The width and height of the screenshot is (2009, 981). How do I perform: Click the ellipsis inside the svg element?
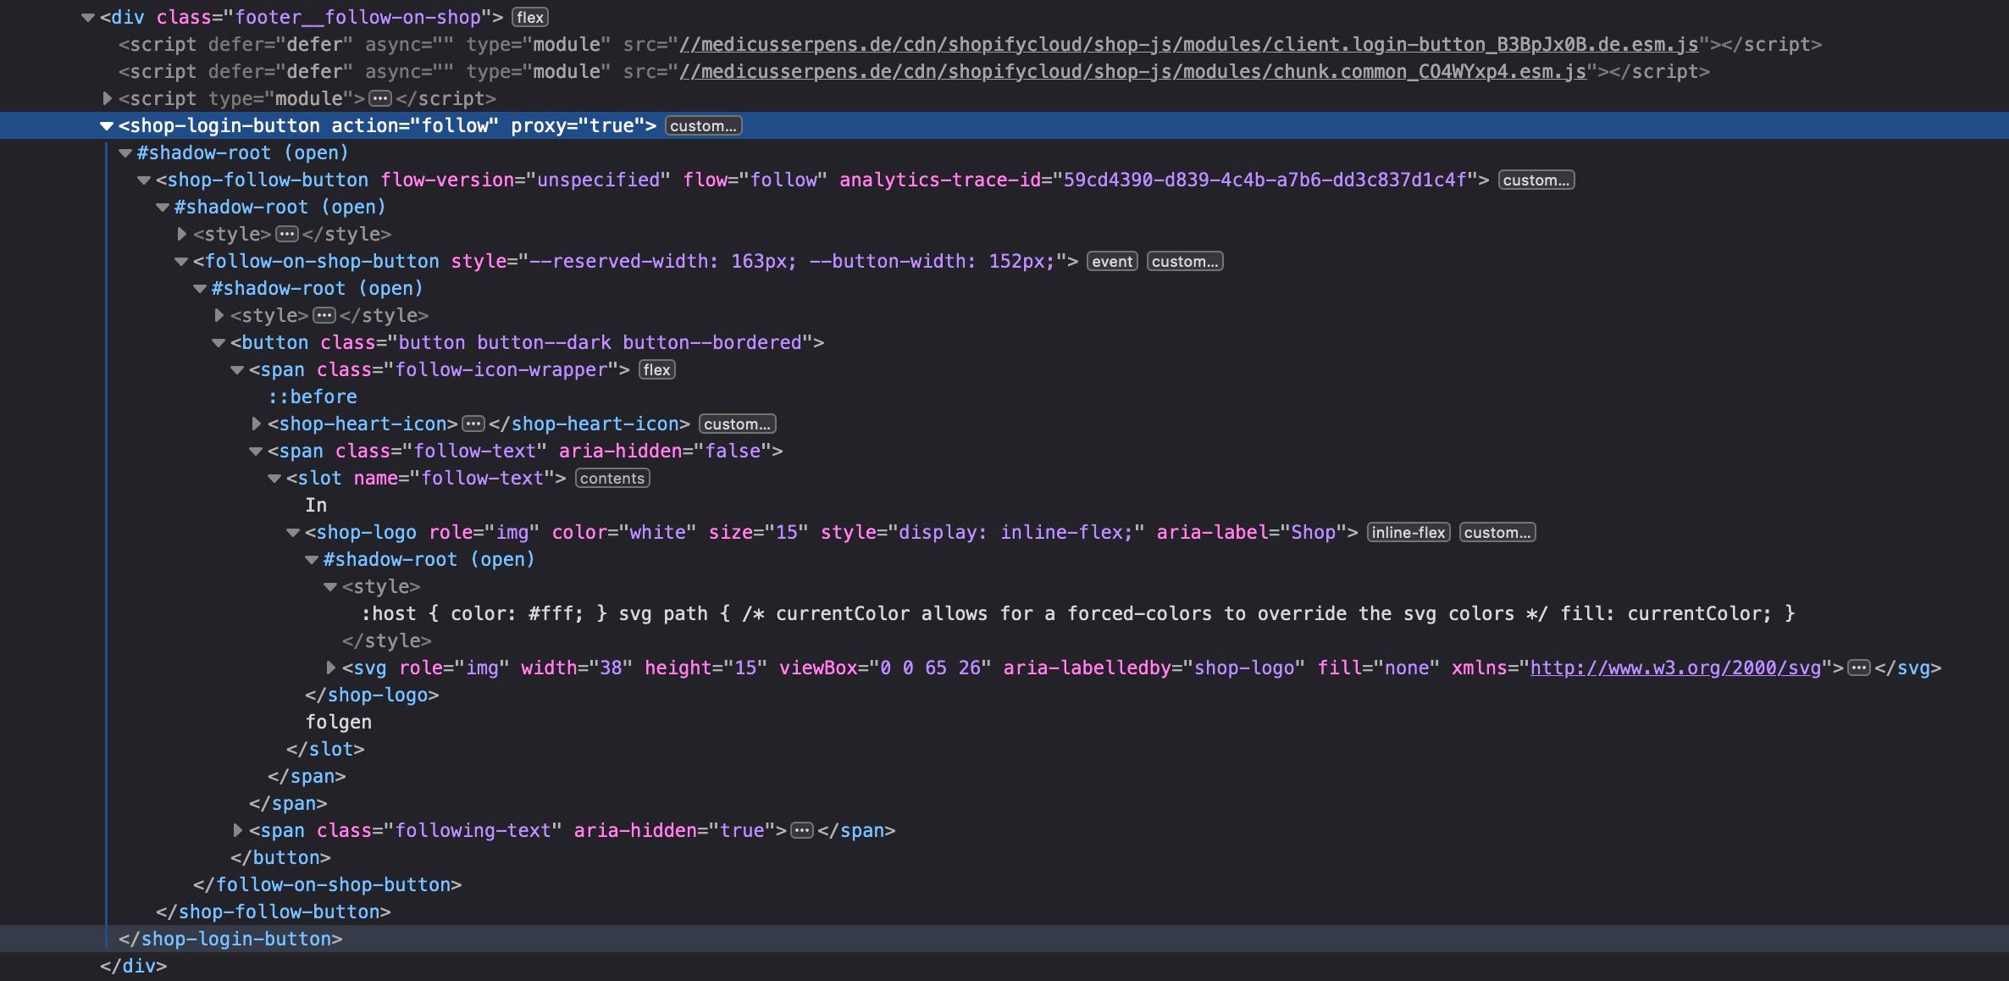tap(1858, 668)
